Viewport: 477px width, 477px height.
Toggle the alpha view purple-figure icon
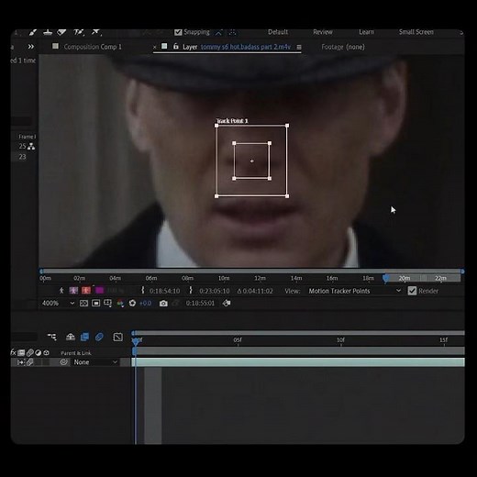pos(73,290)
